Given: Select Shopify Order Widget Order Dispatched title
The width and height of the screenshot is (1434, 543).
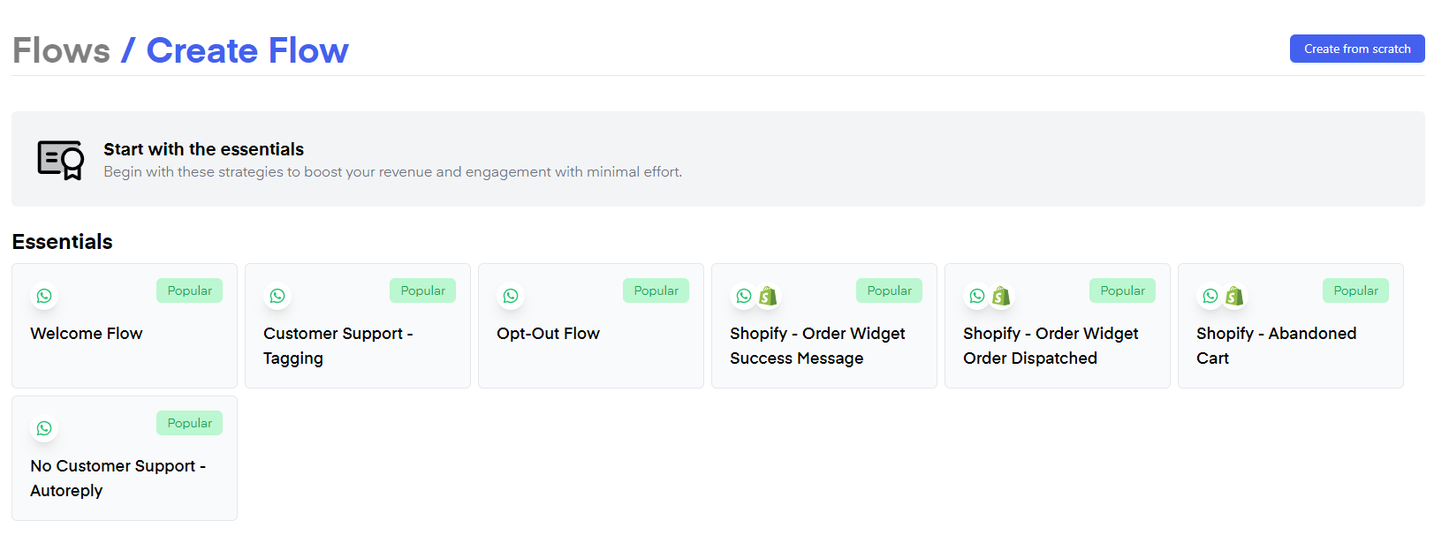Looking at the screenshot, I should 1050,345.
